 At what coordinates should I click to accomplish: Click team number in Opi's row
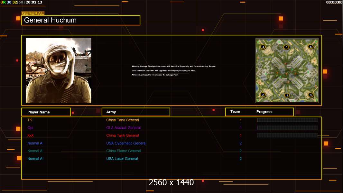pos(241,128)
